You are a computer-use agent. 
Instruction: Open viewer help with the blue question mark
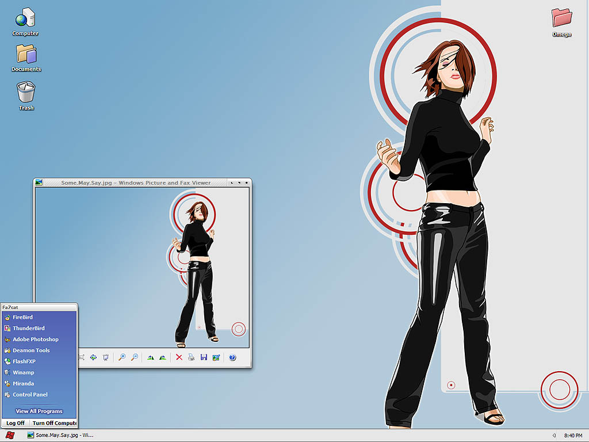(232, 357)
